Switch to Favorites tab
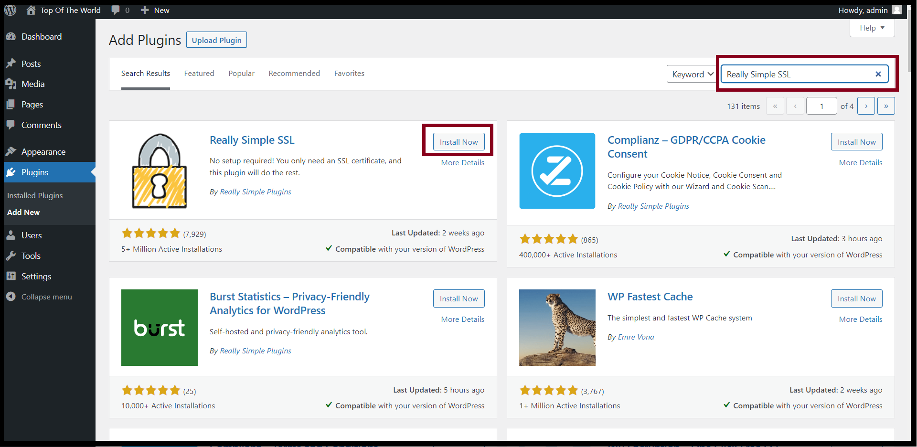The image size is (917, 447). pos(349,74)
